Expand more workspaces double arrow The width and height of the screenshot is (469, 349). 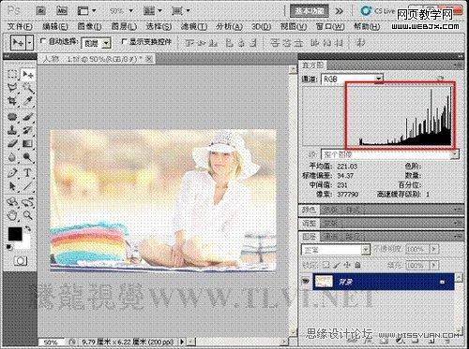point(339,11)
